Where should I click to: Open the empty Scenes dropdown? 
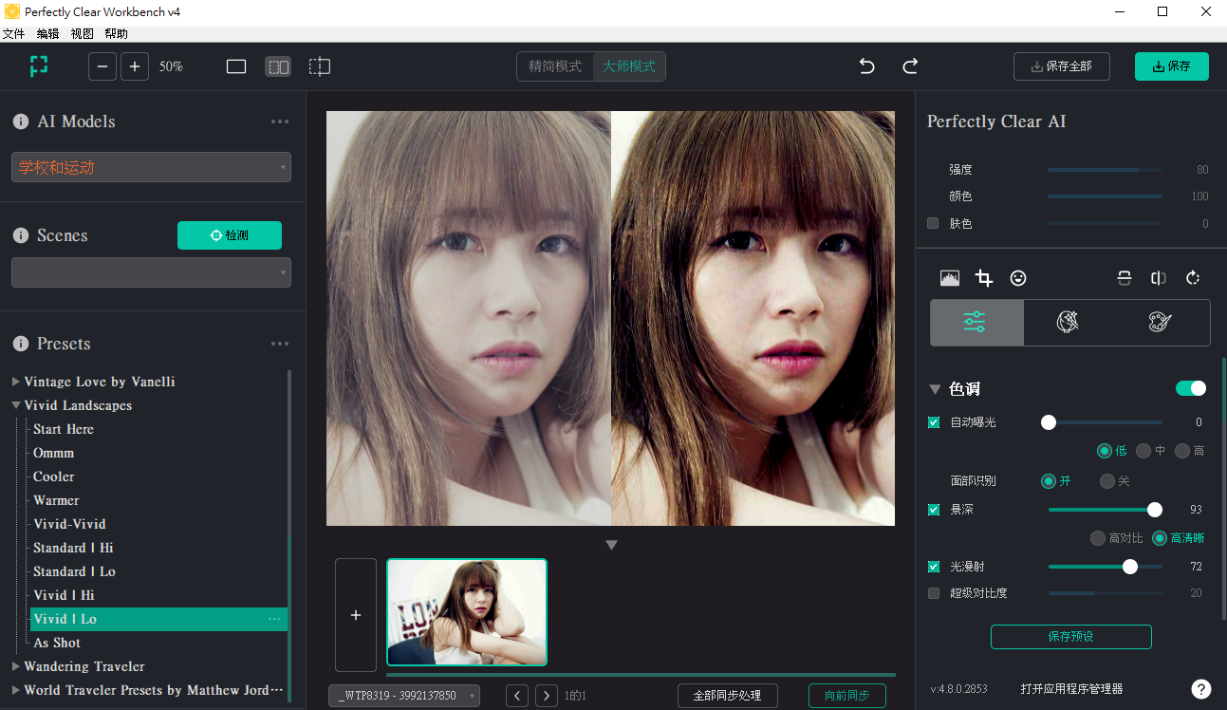tap(151, 272)
